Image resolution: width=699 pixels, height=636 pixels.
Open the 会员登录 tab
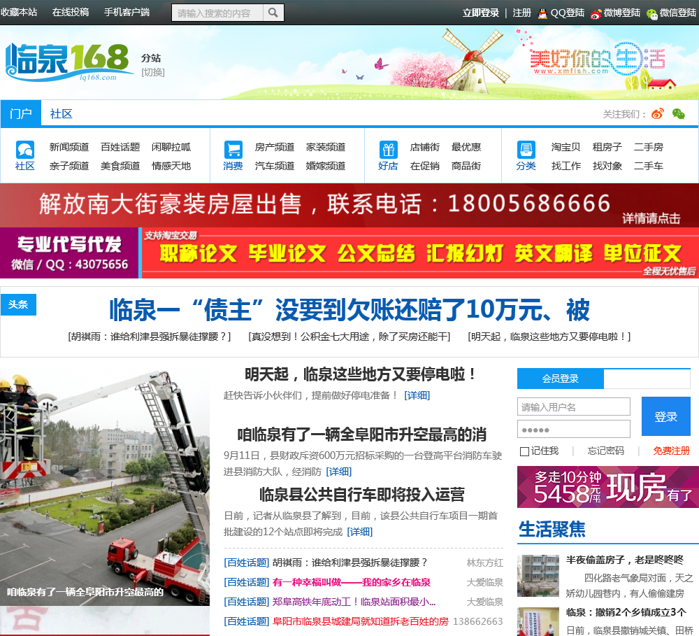(x=561, y=379)
